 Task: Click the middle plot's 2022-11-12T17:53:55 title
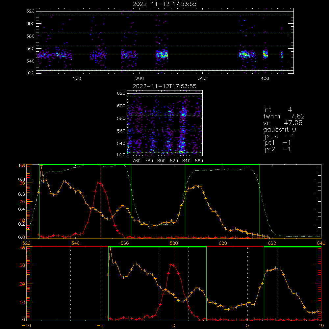pos(164,86)
